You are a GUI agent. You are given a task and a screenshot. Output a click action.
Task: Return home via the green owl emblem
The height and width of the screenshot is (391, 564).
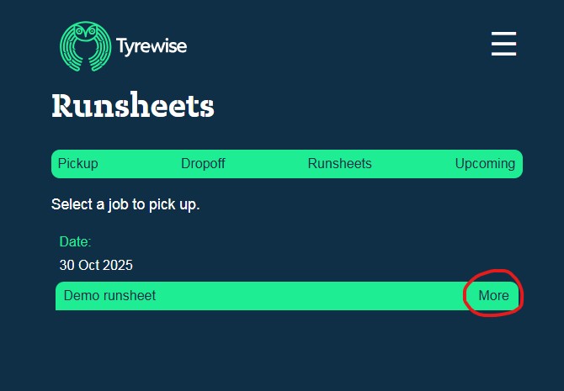pos(85,45)
